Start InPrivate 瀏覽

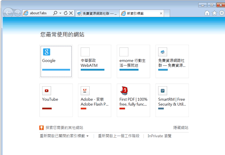point(159,136)
